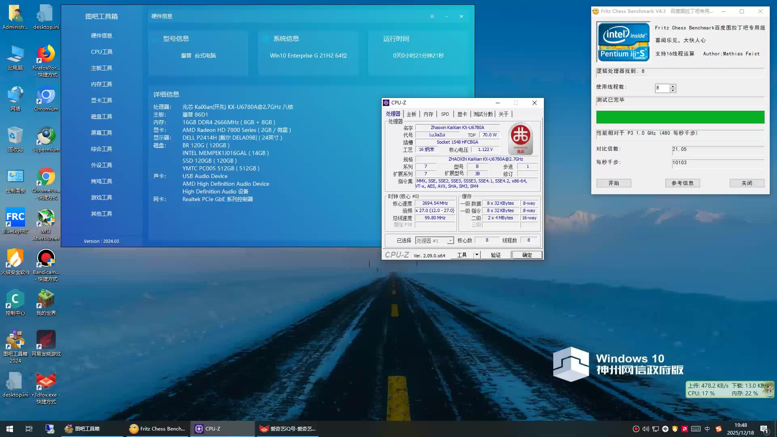Launch Bandicam shortcut on desktop

(46, 265)
